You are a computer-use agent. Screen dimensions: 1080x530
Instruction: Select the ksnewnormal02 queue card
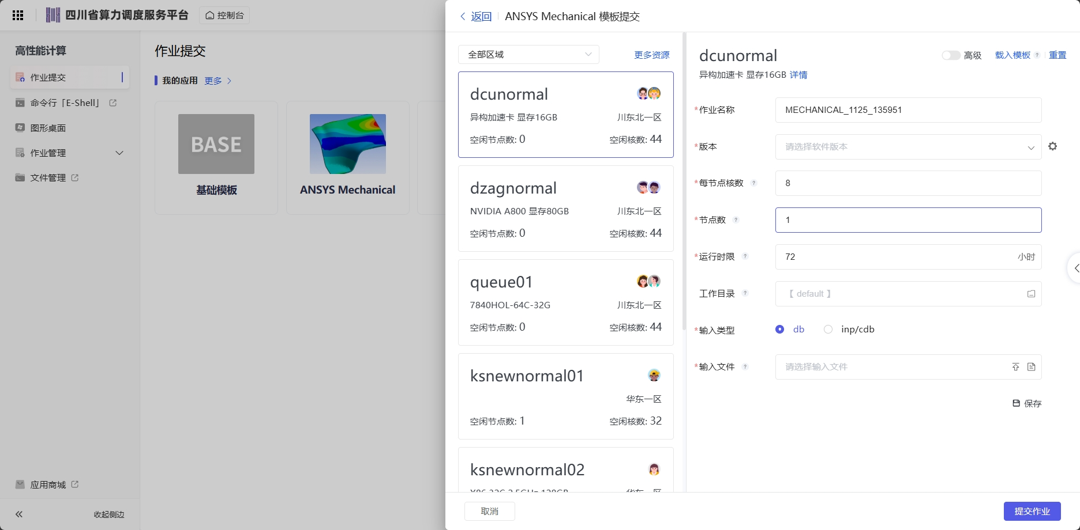tap(566, 470)
